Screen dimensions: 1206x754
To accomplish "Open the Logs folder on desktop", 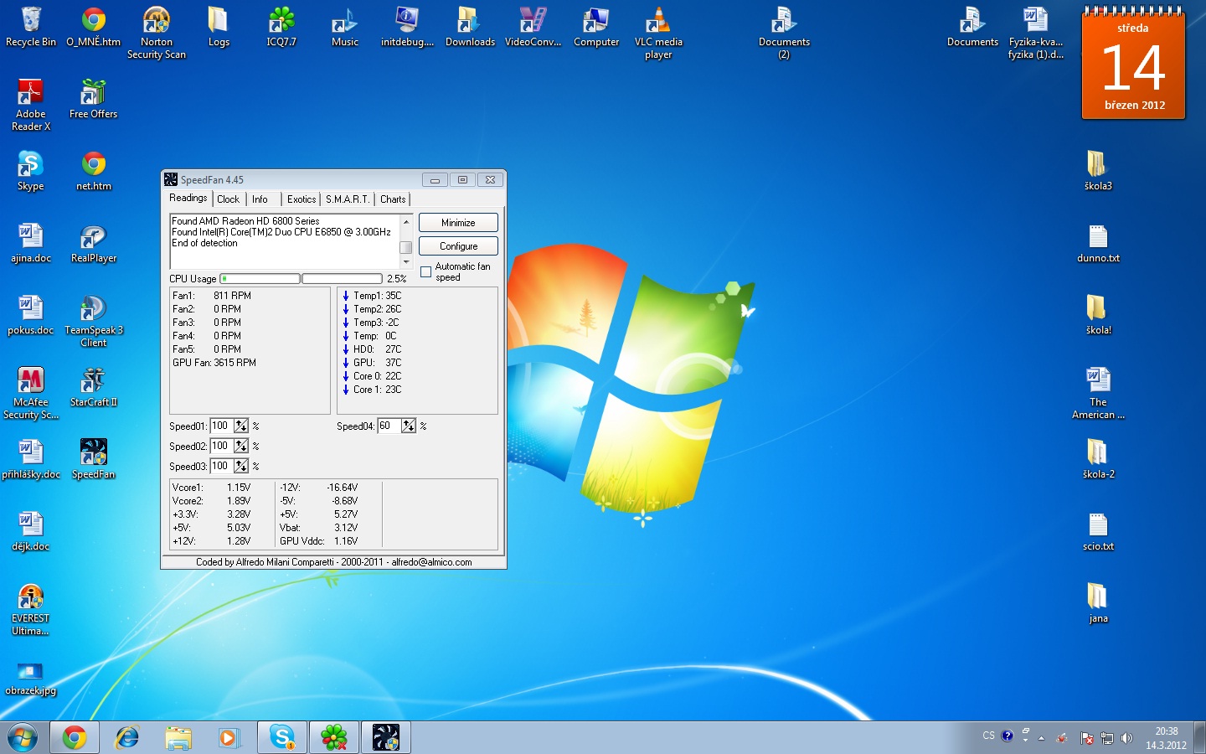I will tap(219, 27).
